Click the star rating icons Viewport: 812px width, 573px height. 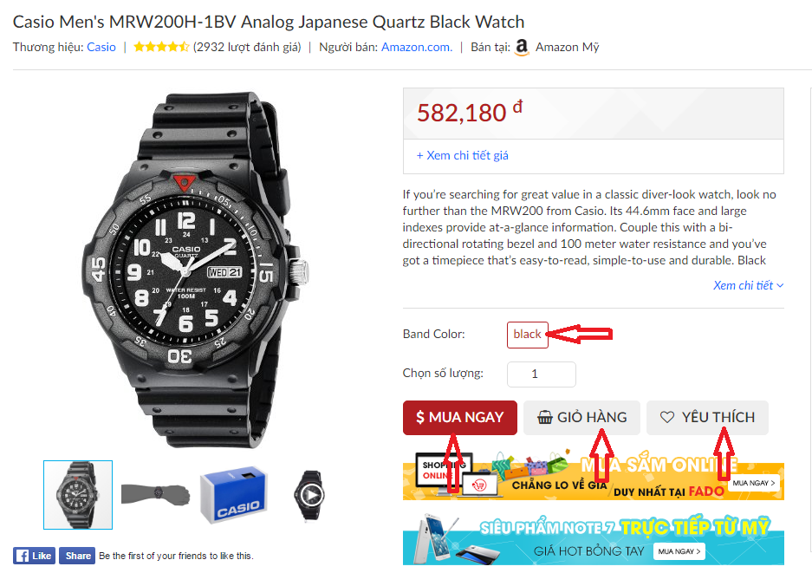tap(161, 47)
